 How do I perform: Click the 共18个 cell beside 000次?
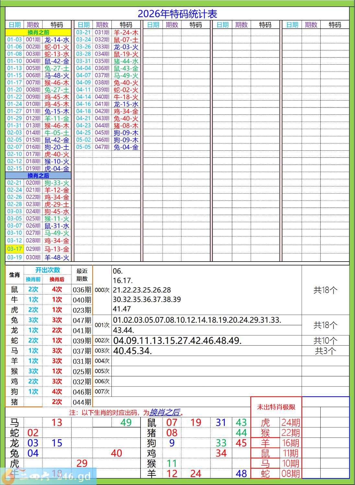[326, 290]
